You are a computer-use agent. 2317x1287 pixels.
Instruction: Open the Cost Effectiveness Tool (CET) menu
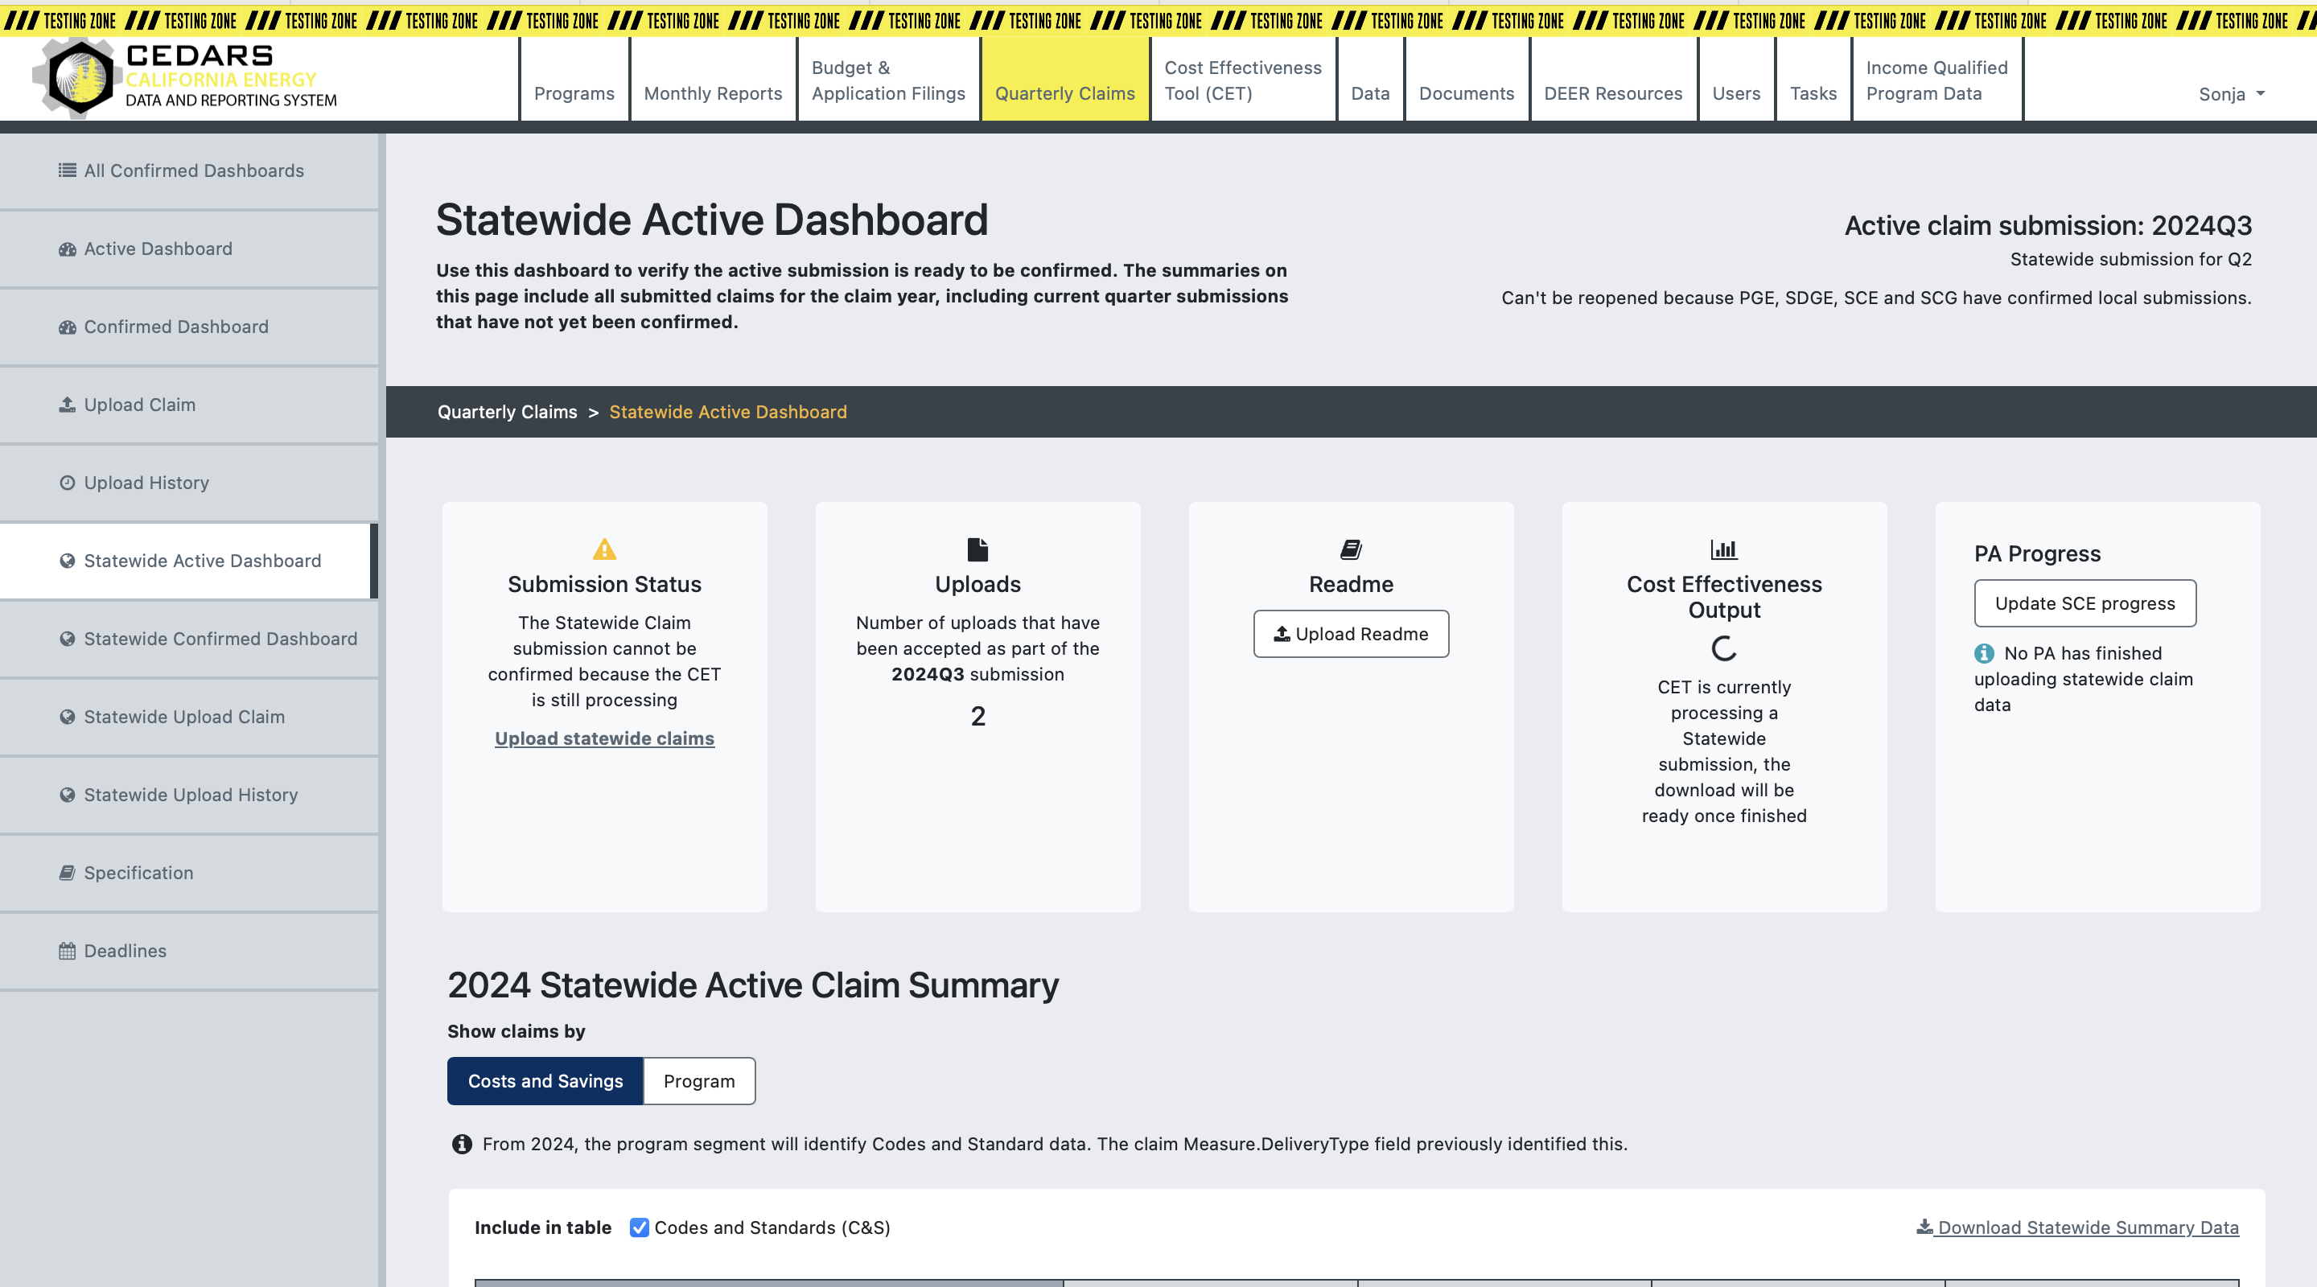click(1242, 80)
